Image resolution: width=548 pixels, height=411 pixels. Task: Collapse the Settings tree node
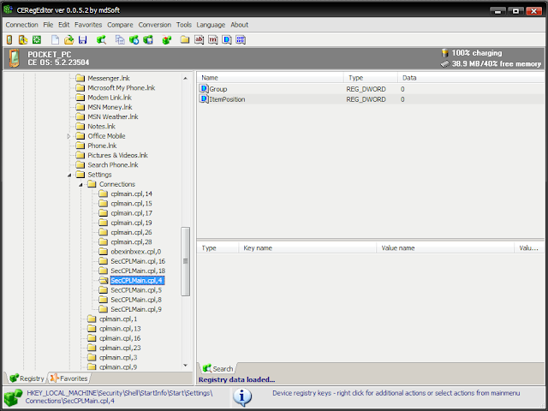coord(69,175)
